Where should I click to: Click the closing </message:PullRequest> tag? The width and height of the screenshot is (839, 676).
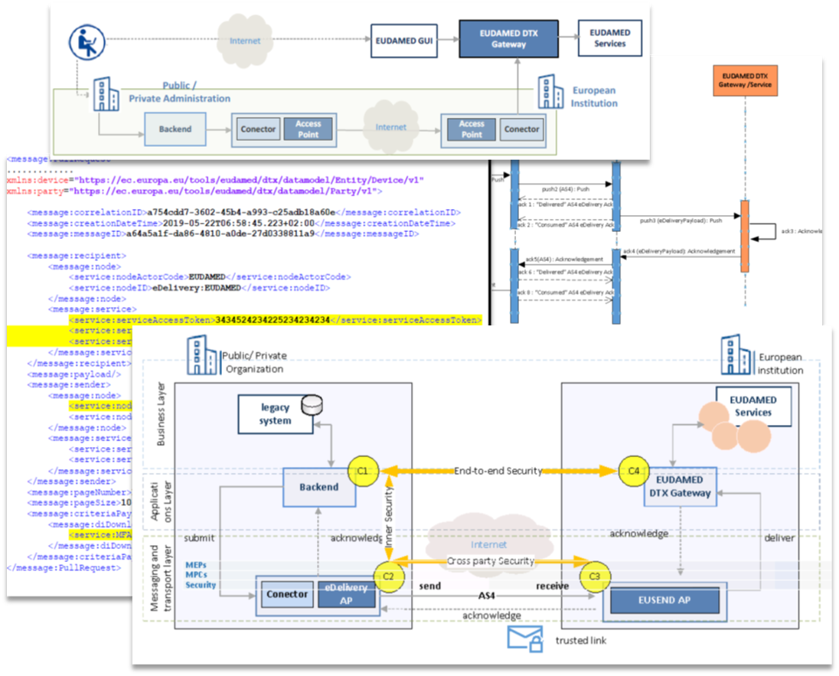pyautogui.click(x=64, y=568)
